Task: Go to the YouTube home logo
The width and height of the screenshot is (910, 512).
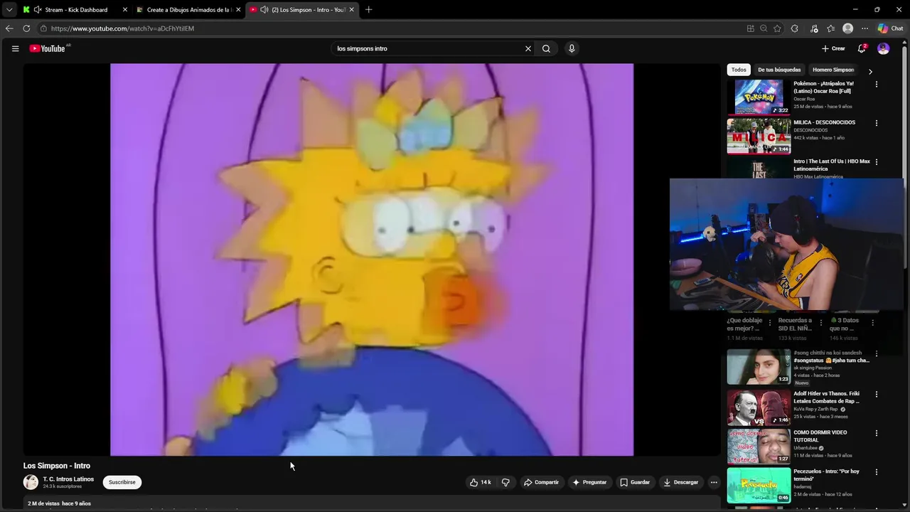Action: tap(48, 48)
